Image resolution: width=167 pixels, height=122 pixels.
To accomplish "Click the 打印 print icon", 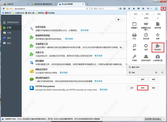I will 134,36.
